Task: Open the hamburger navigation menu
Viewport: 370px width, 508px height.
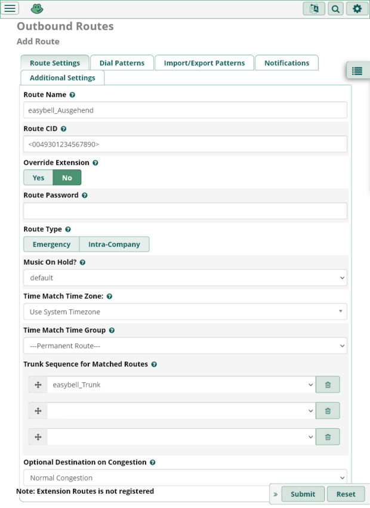Action: [10, 8]
